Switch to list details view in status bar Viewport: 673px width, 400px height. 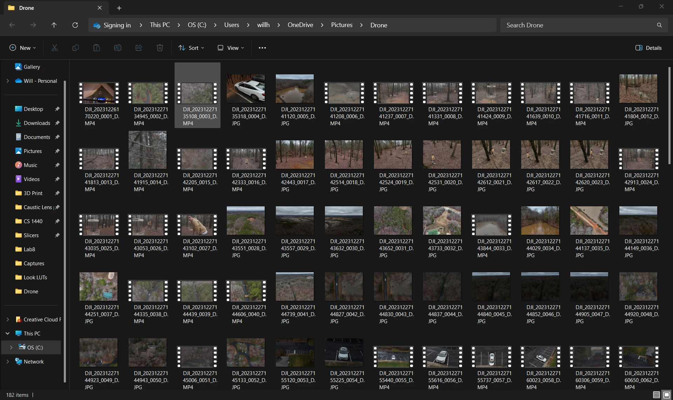pyautogui.click(x=657, y=395)
